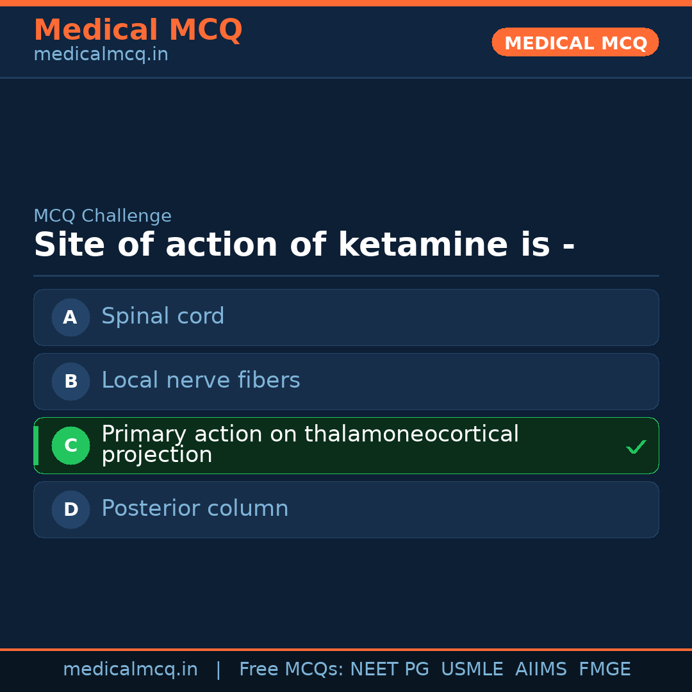
Task: Pick the Posterior column answer text
Action: tap(195, 509)
